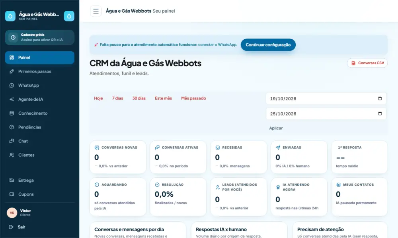Image resolution: width=398 pixels, height=238 pixels.
Task: Click the Painel dashboard icon
Action: [12, 58]
